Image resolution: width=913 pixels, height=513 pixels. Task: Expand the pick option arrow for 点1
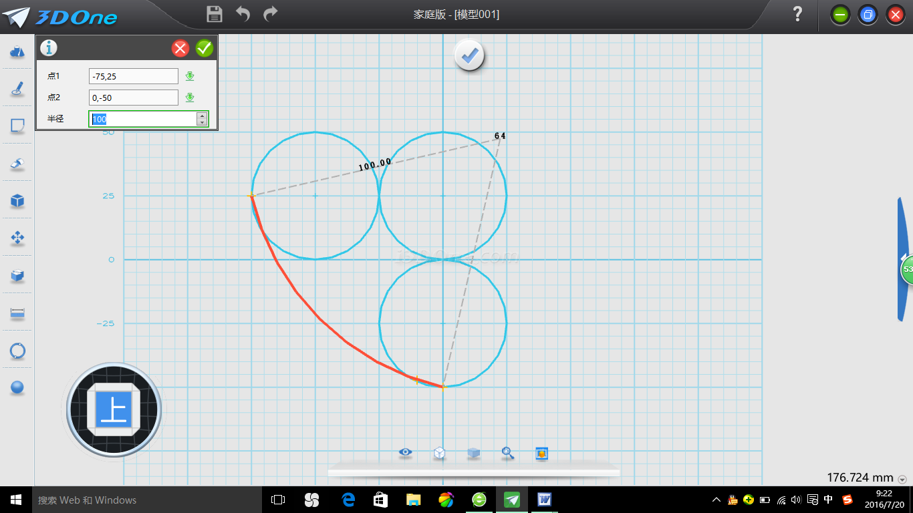190,76
